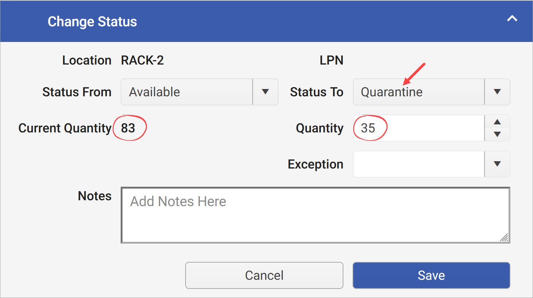Click the RACK-2 location label

[142, 60]
